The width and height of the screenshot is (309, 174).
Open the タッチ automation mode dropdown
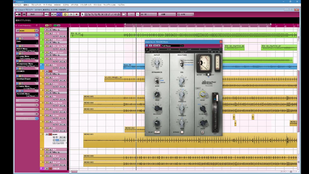[35, 15]
